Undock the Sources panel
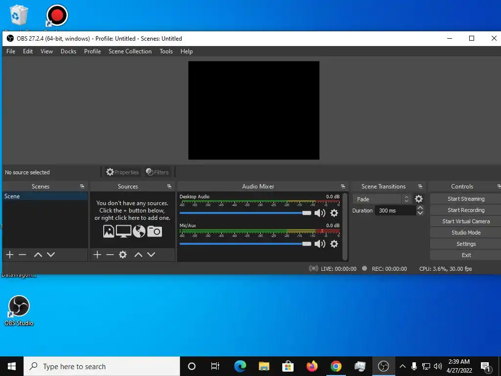 coord(169,187)
